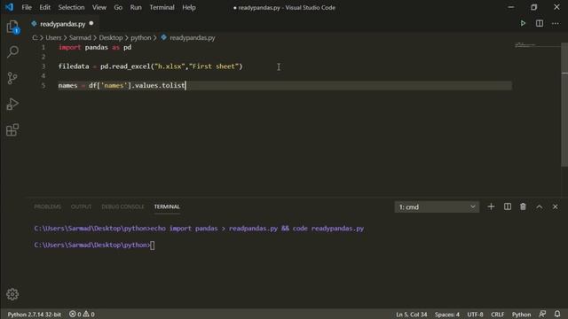The image size is (568, 319).
Task: Change end of line sequence CRLF
Action: 497,314
